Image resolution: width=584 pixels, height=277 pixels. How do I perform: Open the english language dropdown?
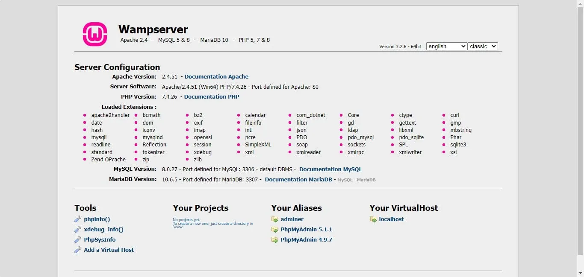[446, 47]
